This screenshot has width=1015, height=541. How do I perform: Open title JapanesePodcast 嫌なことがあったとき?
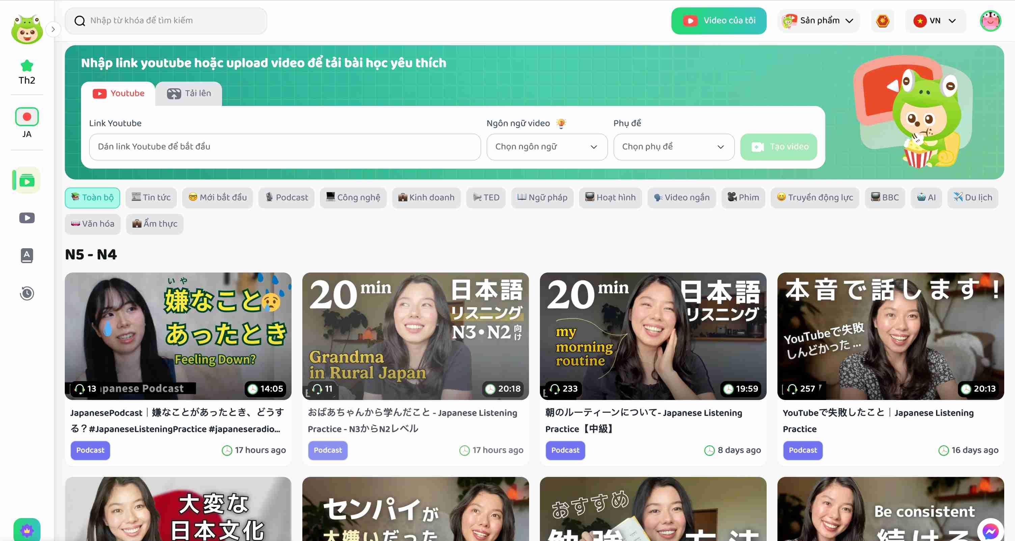[x=177, y=421]
